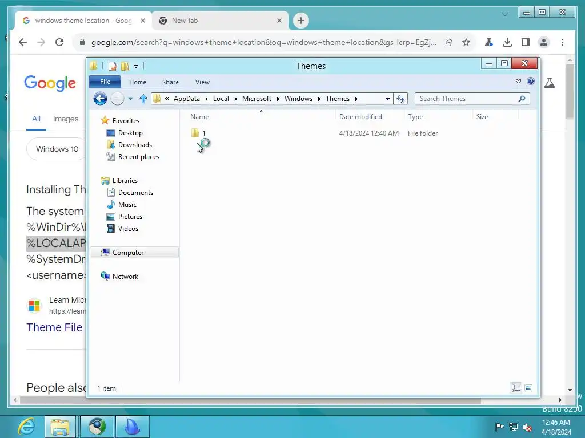585x438 pixels.
Task: Click muted volume icon in system tray
Action: point(527,427)
